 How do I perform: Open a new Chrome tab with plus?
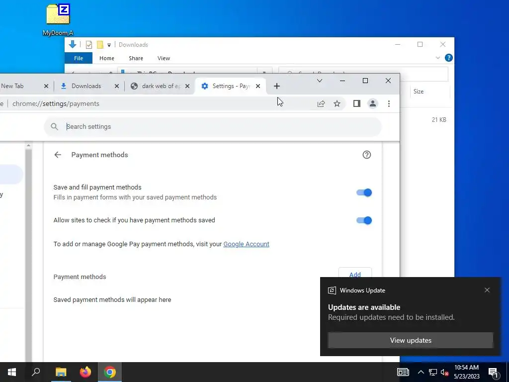coord(276,86)
